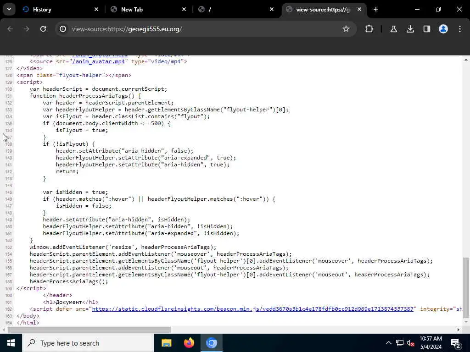470x352 pixels.
Task: Select the view-source tab
Action: click(324, 9)
